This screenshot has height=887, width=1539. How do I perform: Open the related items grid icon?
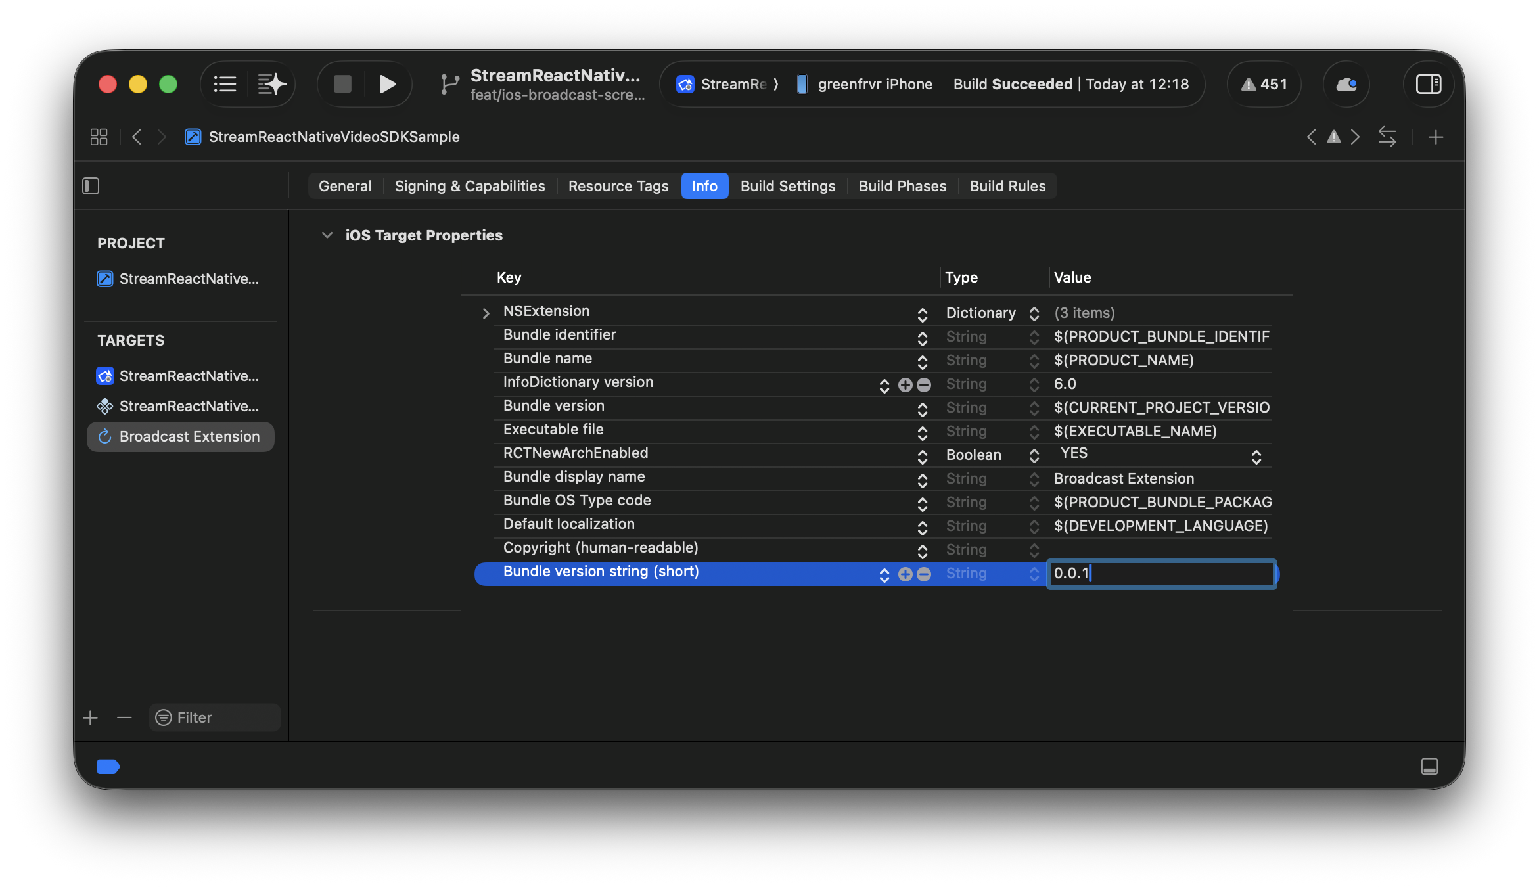pyautogui.click(x=99, y=137)
